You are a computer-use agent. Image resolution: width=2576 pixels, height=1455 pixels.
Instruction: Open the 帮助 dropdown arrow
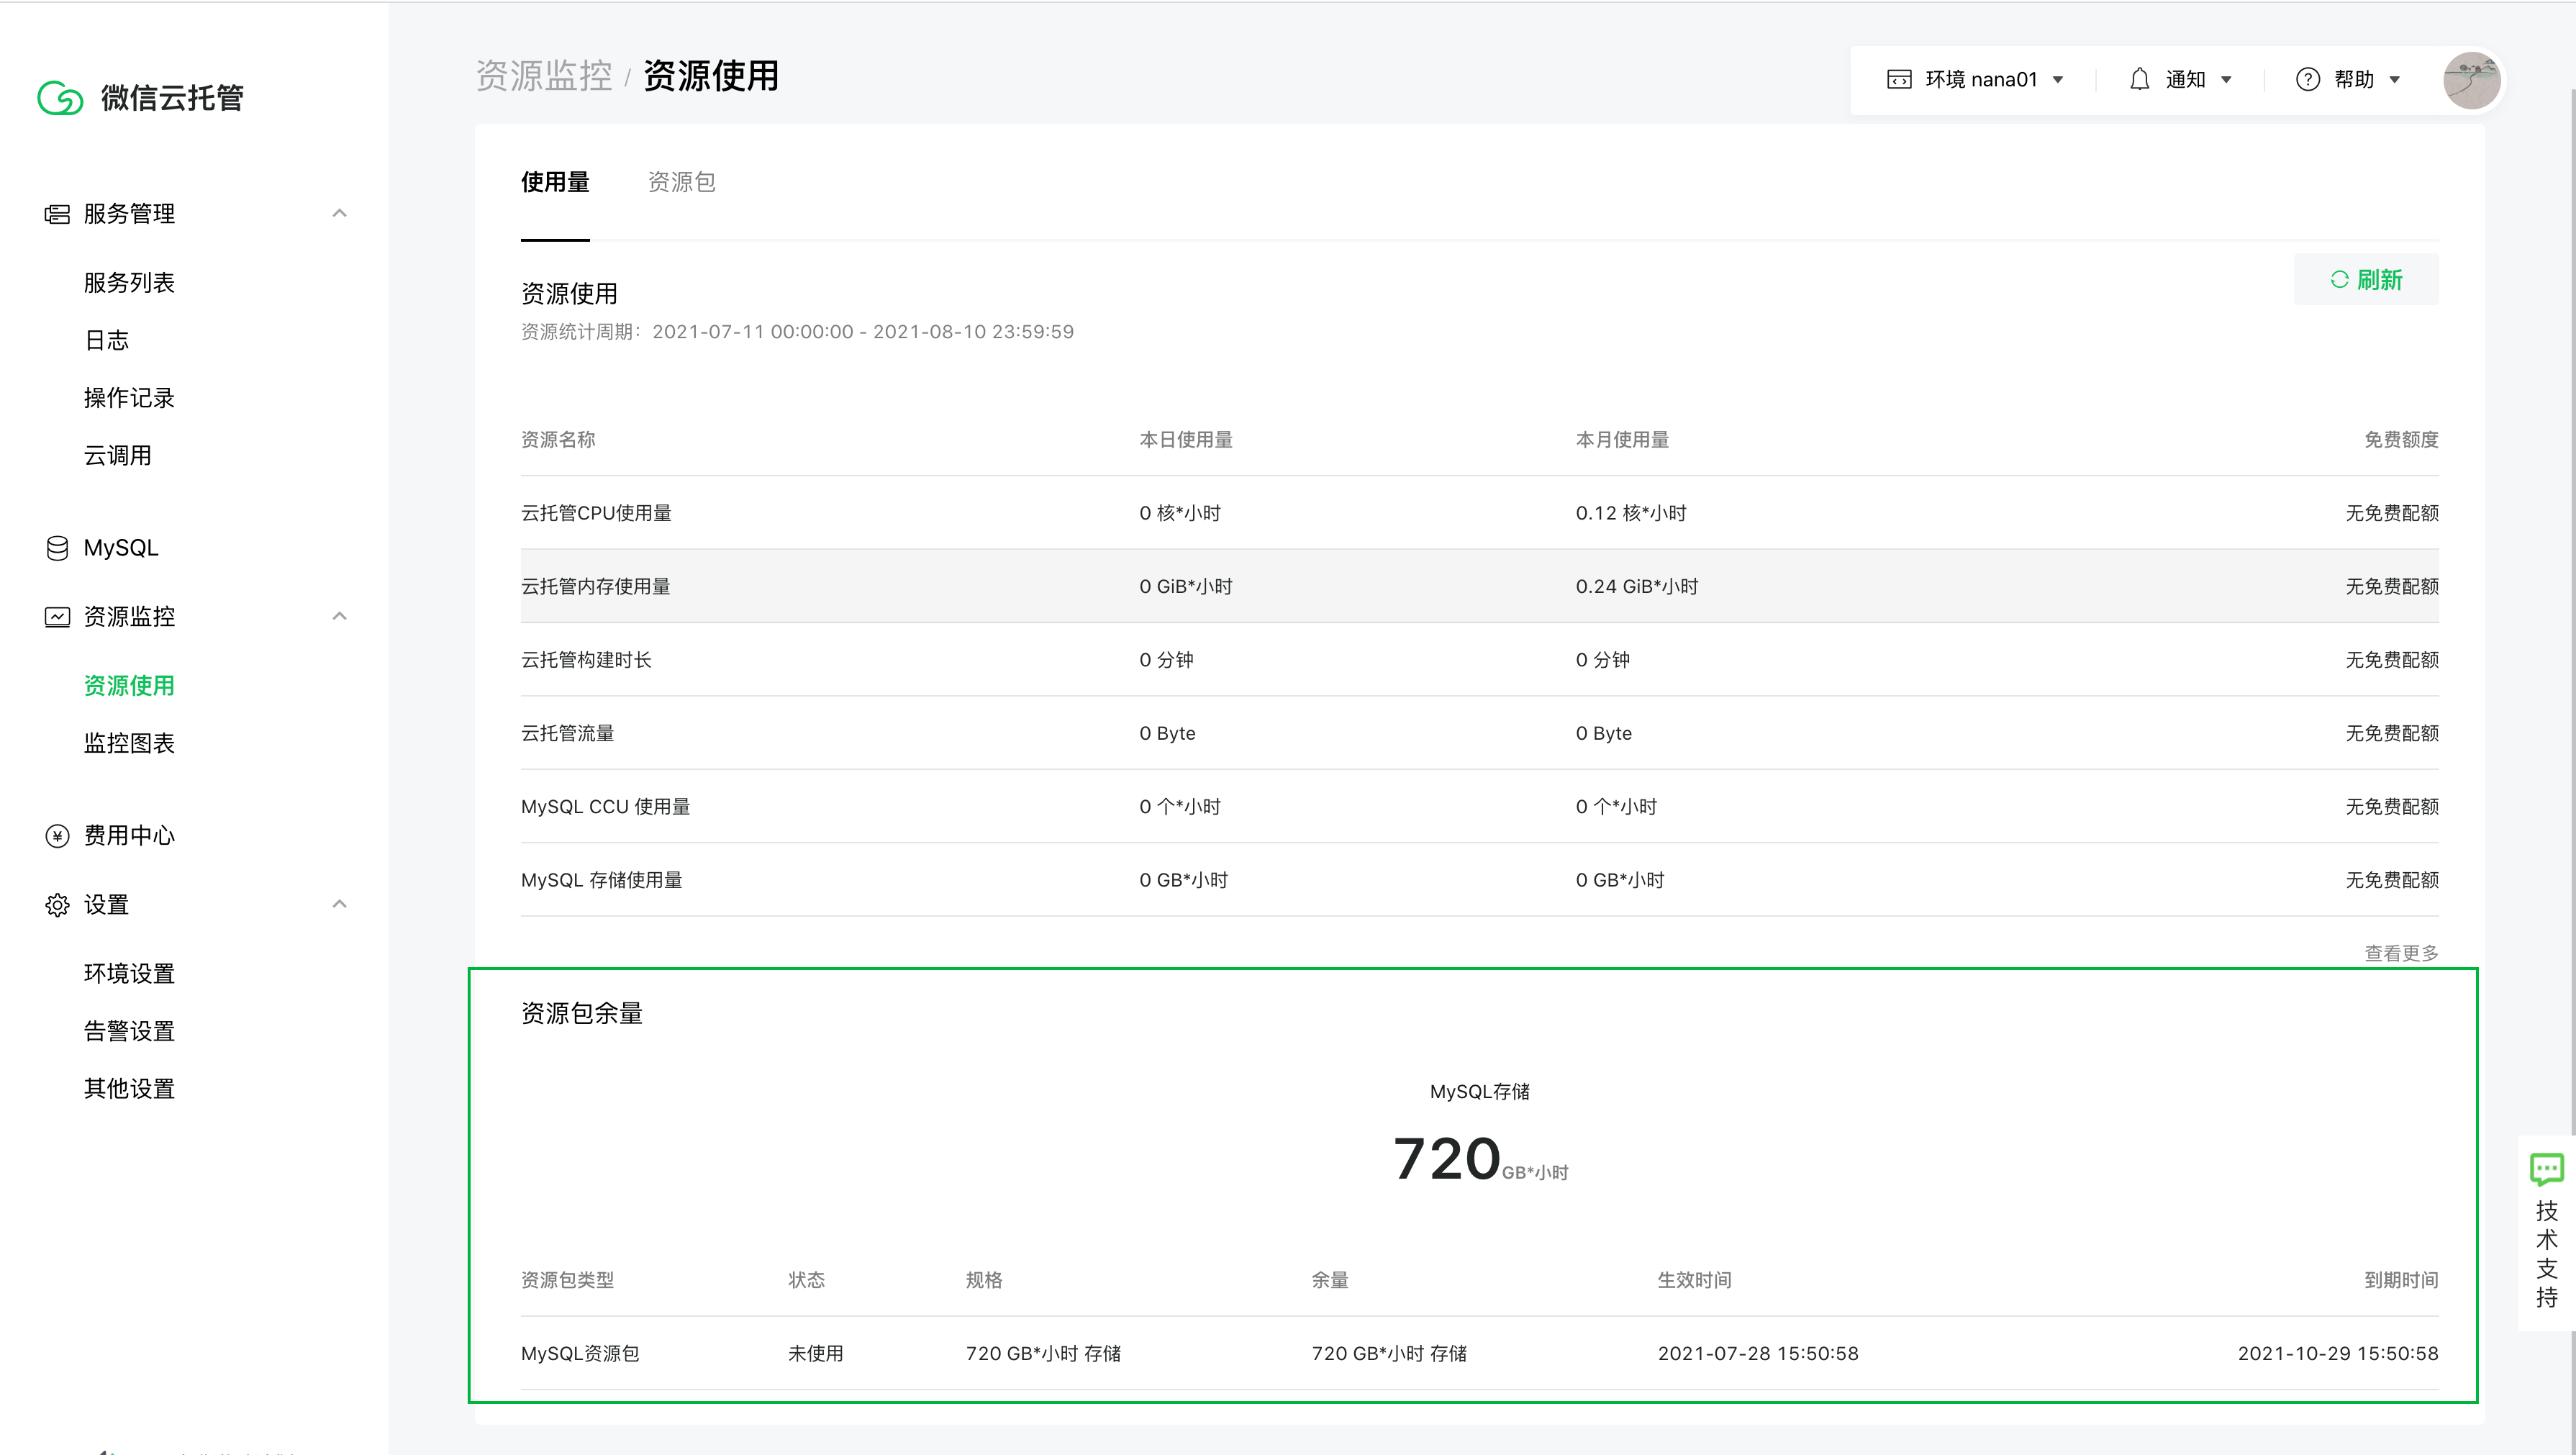click(2394, 80)
